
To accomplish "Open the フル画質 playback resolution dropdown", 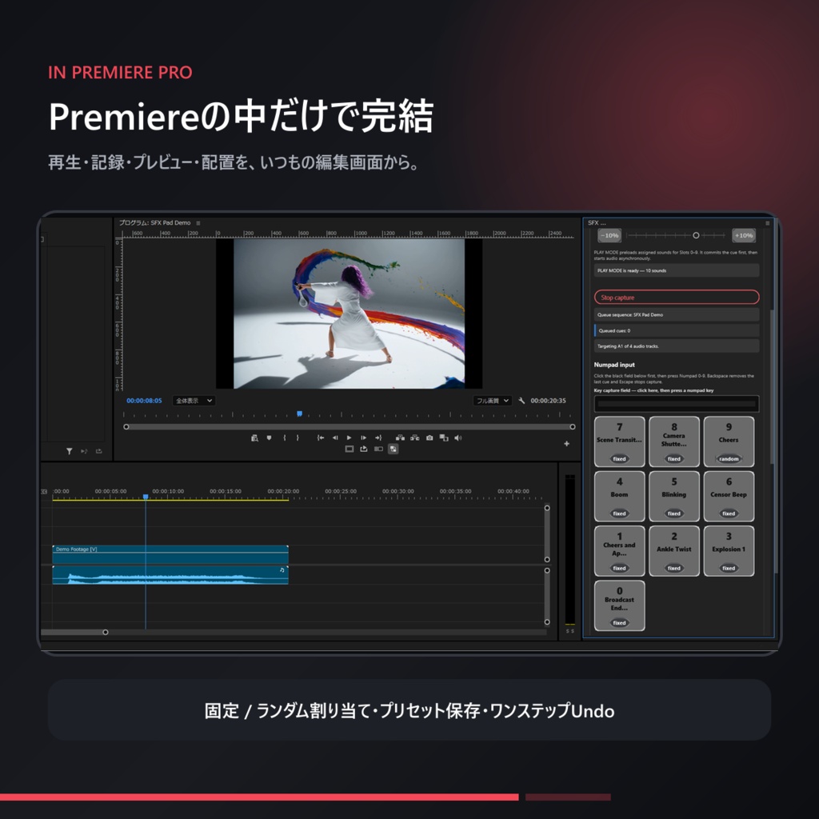I will [492, 401].
